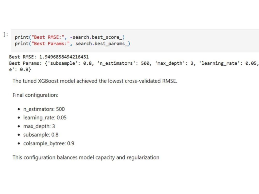Click the code line printing Best Params
Screen dimensions: 259x194
click(72, 44)
